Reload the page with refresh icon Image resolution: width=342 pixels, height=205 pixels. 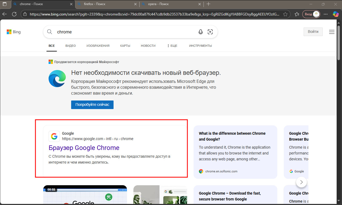[14, 14]
